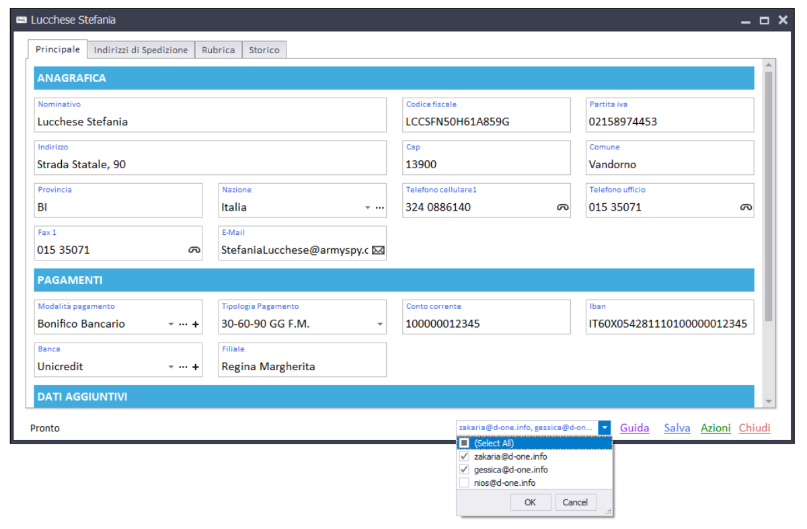Viewport: 807px width, 529px height.
Task: Open ellipsis button in Nazione field
Action: (x=380, y=208)
